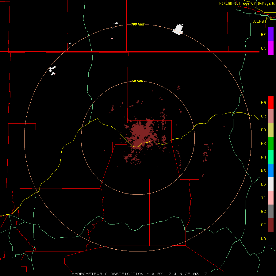Viewport: 276px width, 276px height.
Task: Click the HR green legend swatch
Action: click(271, 144)
